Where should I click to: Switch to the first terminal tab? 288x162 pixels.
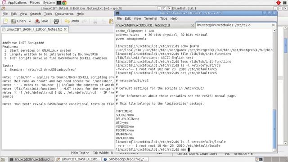pyautogui.click(x=154, y=25)
